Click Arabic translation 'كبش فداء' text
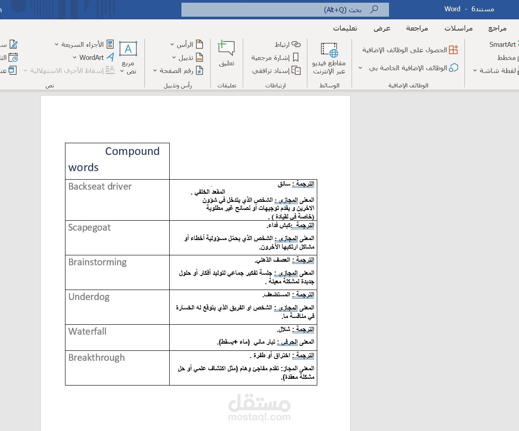Viewport: 519px width, 431px height. pos(279,225)
